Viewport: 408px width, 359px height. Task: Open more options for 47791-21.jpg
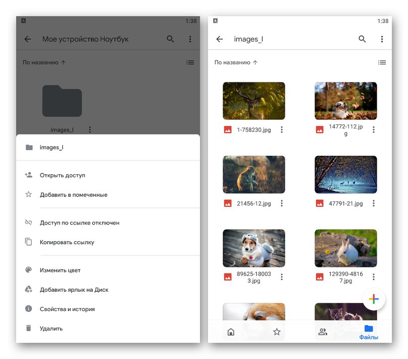[x=373, y=203]
